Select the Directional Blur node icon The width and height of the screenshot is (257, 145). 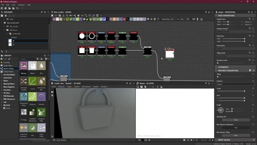click(41, 81)
